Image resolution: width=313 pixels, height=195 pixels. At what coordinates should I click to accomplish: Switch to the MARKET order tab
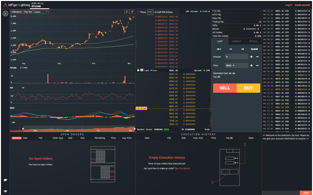(x=237, y=41)
